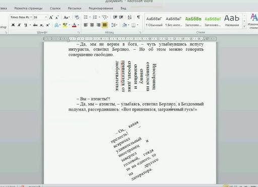
Task: Expand styles gallery more arrow
Action: pyautogui.click(x=244, y=26)
